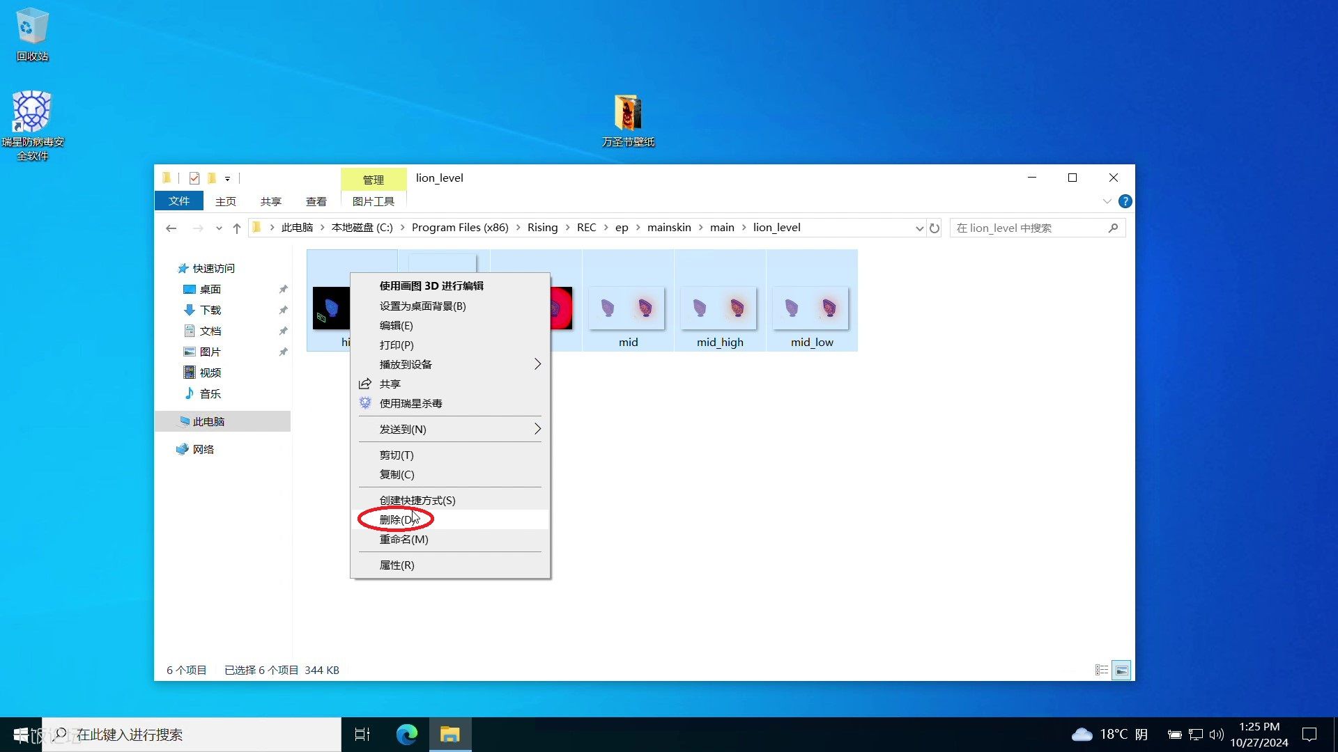Image resolution: width=1338 pixels, height=752 pixels.
Task: Open the Recycle Bin desktop icon
Action: tap(32, 35)
